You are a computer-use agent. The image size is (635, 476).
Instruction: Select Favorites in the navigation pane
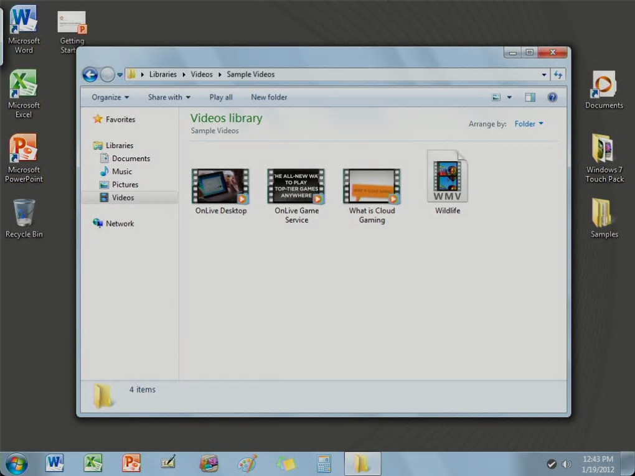tap(120, 119)
